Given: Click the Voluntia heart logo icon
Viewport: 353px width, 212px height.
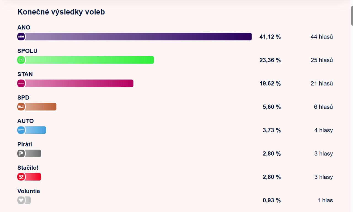Looking at the screenshot, I should [21, 200].
